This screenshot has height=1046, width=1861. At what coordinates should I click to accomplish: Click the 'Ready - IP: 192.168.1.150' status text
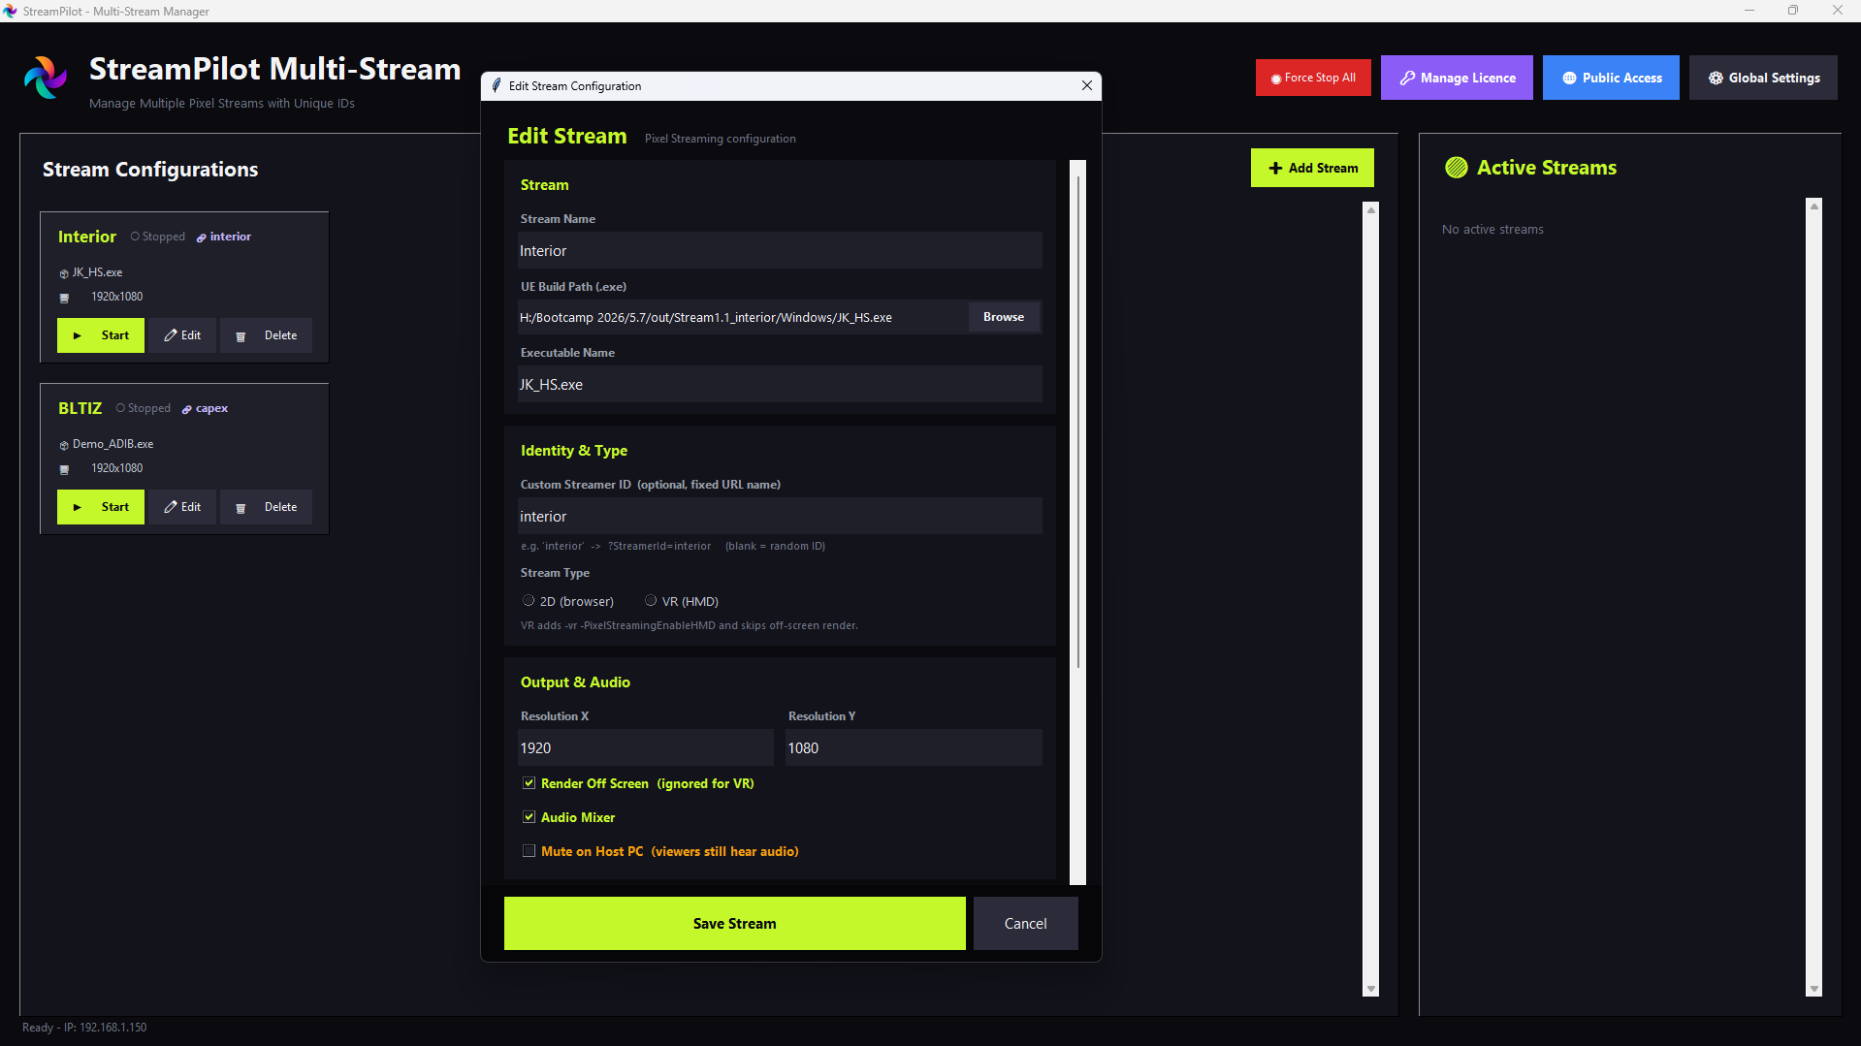(84, 1028)
